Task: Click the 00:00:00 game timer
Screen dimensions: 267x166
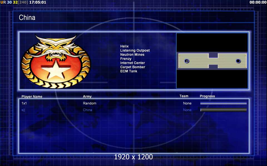Action: click(x=258, y=2)
